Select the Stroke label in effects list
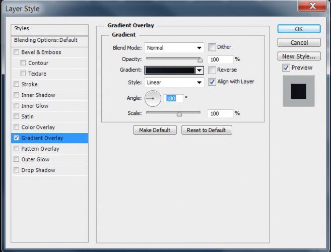The image size is (331, 252). pyautogui.click(x=29, y=84)
